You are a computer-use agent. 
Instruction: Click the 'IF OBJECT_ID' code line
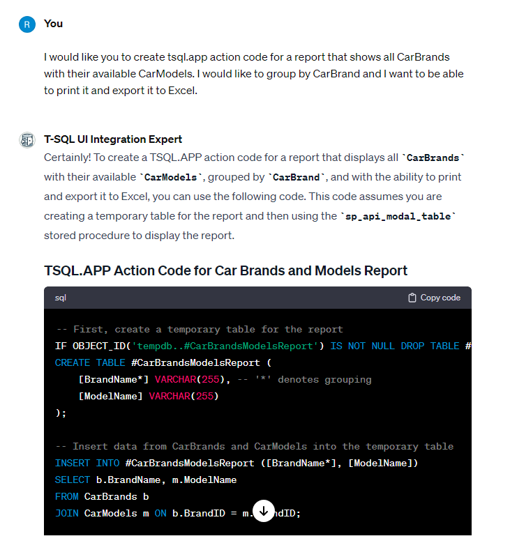tap(263, 346)
